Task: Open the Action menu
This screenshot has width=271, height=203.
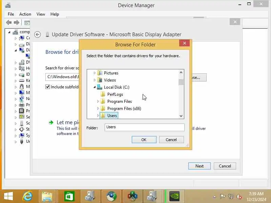Action: click(x=25, y=14)
